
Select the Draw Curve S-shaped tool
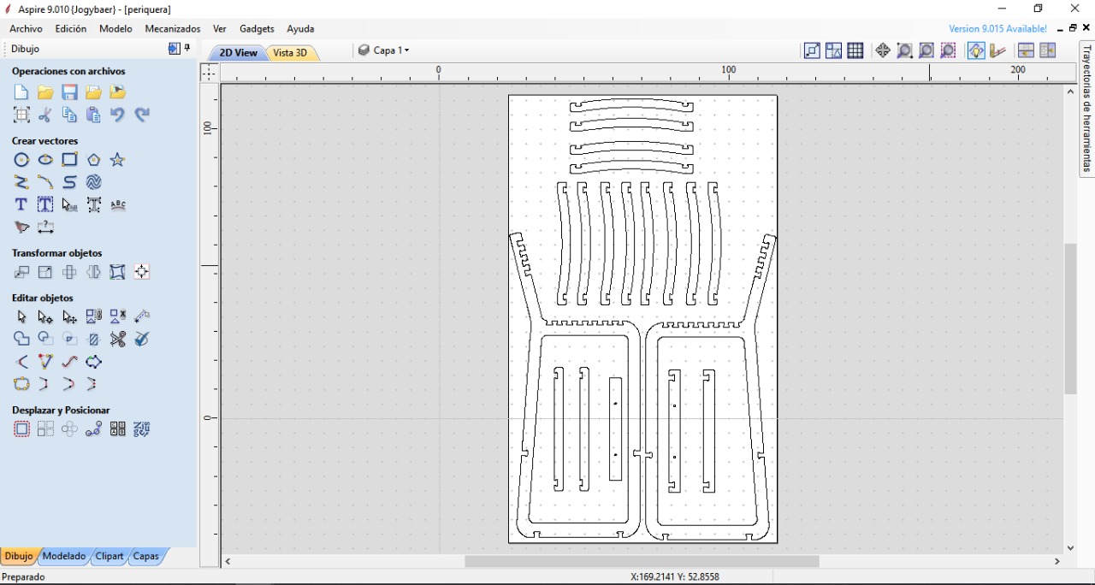tap(69, 182)
